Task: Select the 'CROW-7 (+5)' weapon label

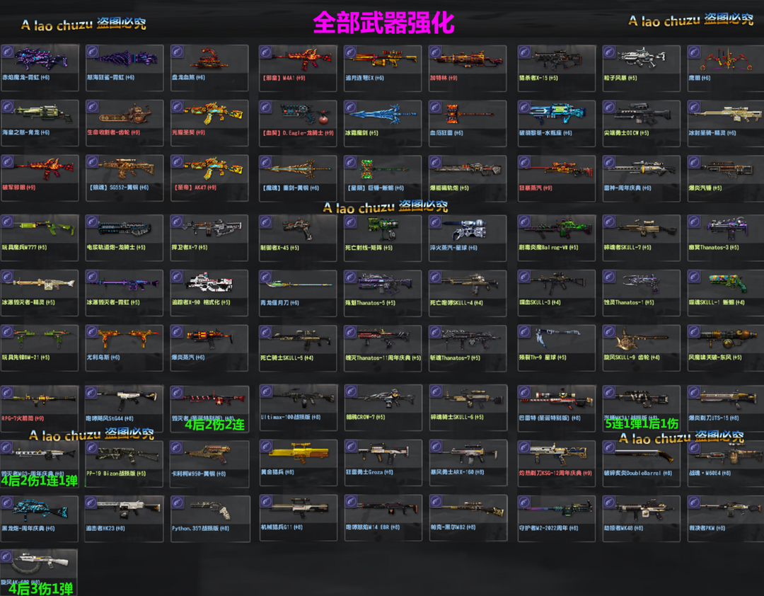Action: (x=366, y=417)
